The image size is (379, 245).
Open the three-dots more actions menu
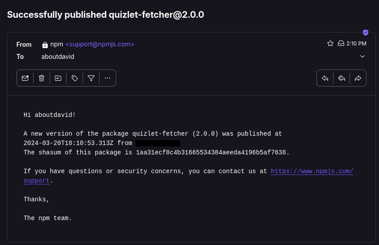(x=108, y=78)
